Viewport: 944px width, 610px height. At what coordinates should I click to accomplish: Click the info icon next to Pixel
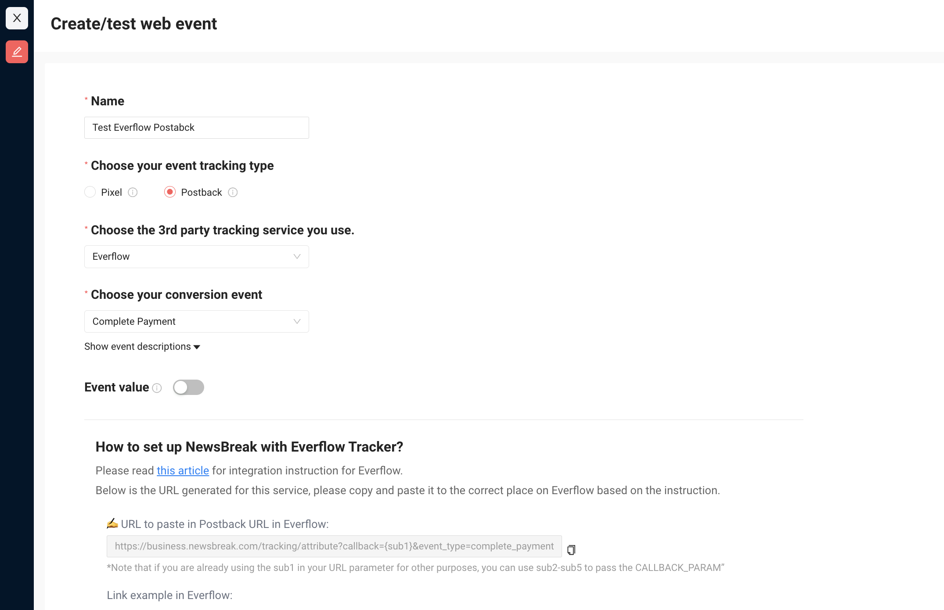pyautogui.click(x=133, y=192)
